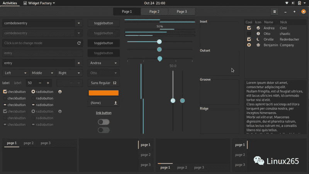This screenshot has height=174, width=309.
Task: Clear the entry with the X icon
Action: click(79, 63)
